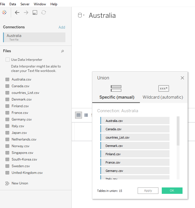195x208 pixels.
Task: Click the Union dialog table list scrollbar
Action: [178, 131]
